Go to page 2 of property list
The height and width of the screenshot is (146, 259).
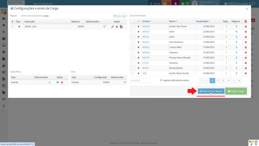(218, 80)
